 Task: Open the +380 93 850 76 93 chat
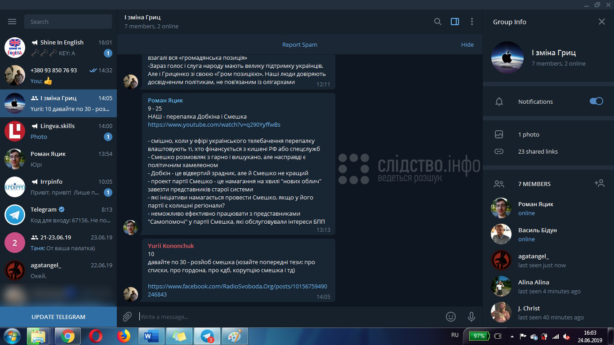(58, 75)
